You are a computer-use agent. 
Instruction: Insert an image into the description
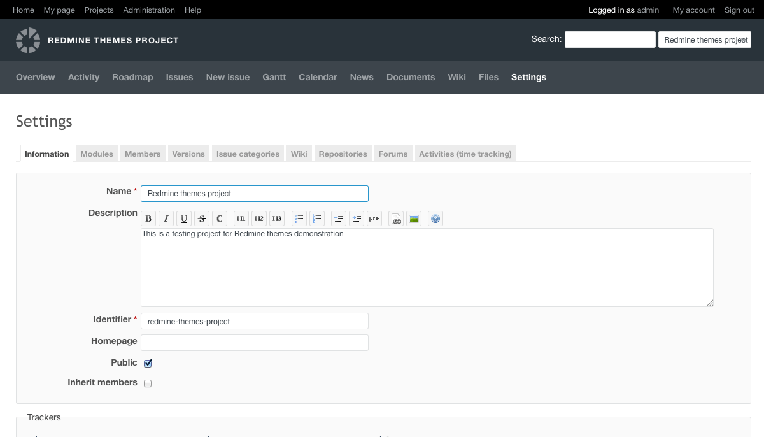click(414, 218)
